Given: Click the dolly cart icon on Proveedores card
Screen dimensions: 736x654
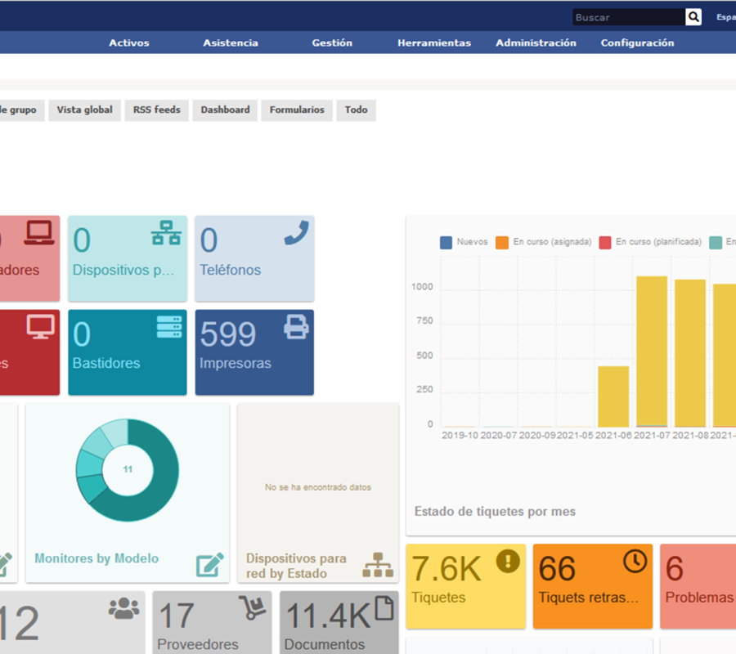Looking at the screenshot, I should coord(253,608).
